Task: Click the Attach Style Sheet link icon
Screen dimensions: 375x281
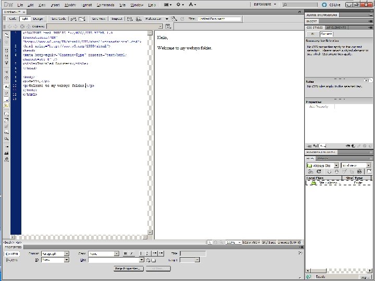Action: (348, 146)
